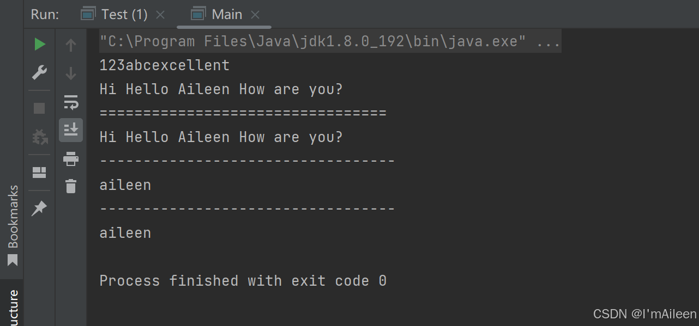The height and width of the screenshot is (326, 699).
Task: Close the Main run tab
Action: pos(255,15)
